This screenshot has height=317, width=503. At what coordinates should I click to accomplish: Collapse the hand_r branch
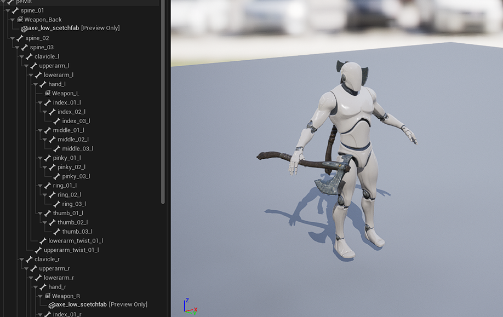tap(36, 287)
